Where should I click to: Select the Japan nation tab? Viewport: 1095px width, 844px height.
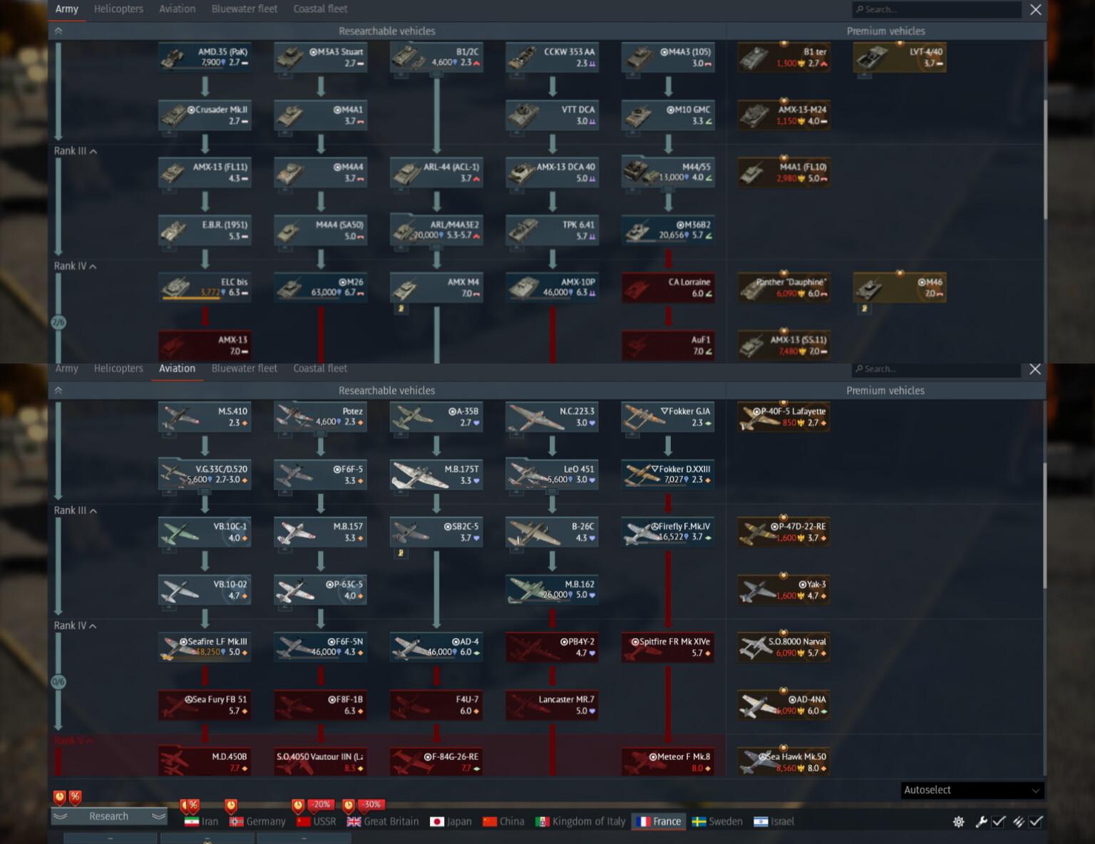pyautogui.click(x=451, y=822)
